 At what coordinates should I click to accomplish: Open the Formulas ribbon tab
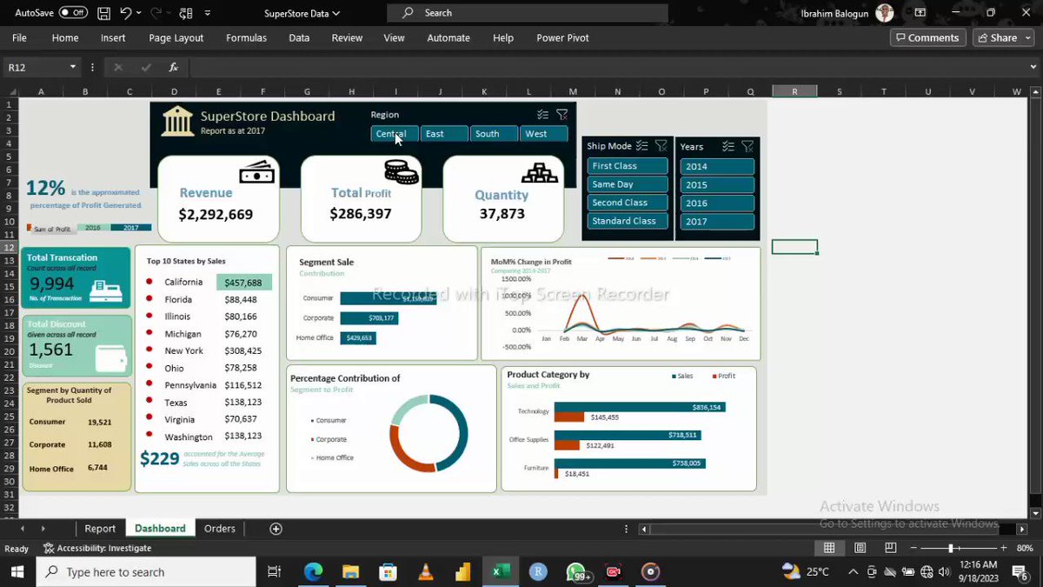tap(246, 38)
